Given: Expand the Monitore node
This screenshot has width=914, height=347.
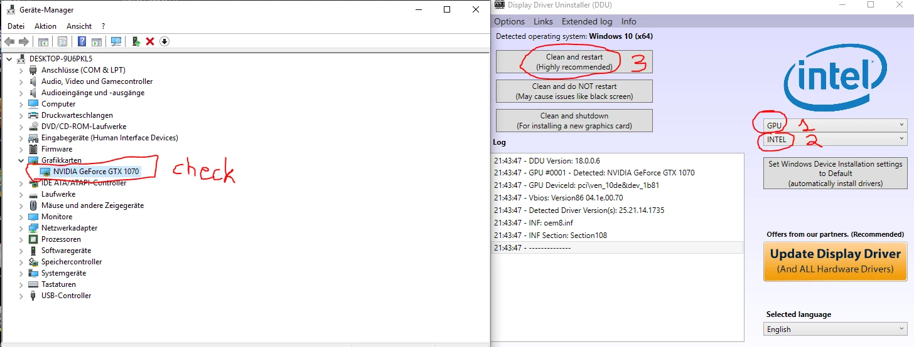Looking at the screenshot, I should pos(21,217).
